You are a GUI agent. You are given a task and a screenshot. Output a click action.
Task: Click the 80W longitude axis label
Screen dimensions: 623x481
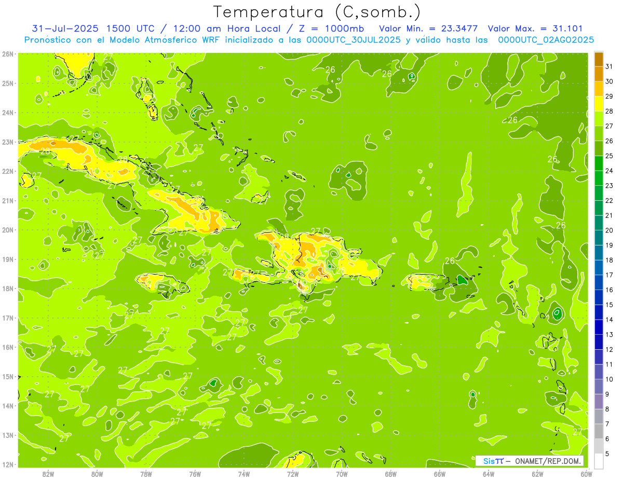[97, 474]
